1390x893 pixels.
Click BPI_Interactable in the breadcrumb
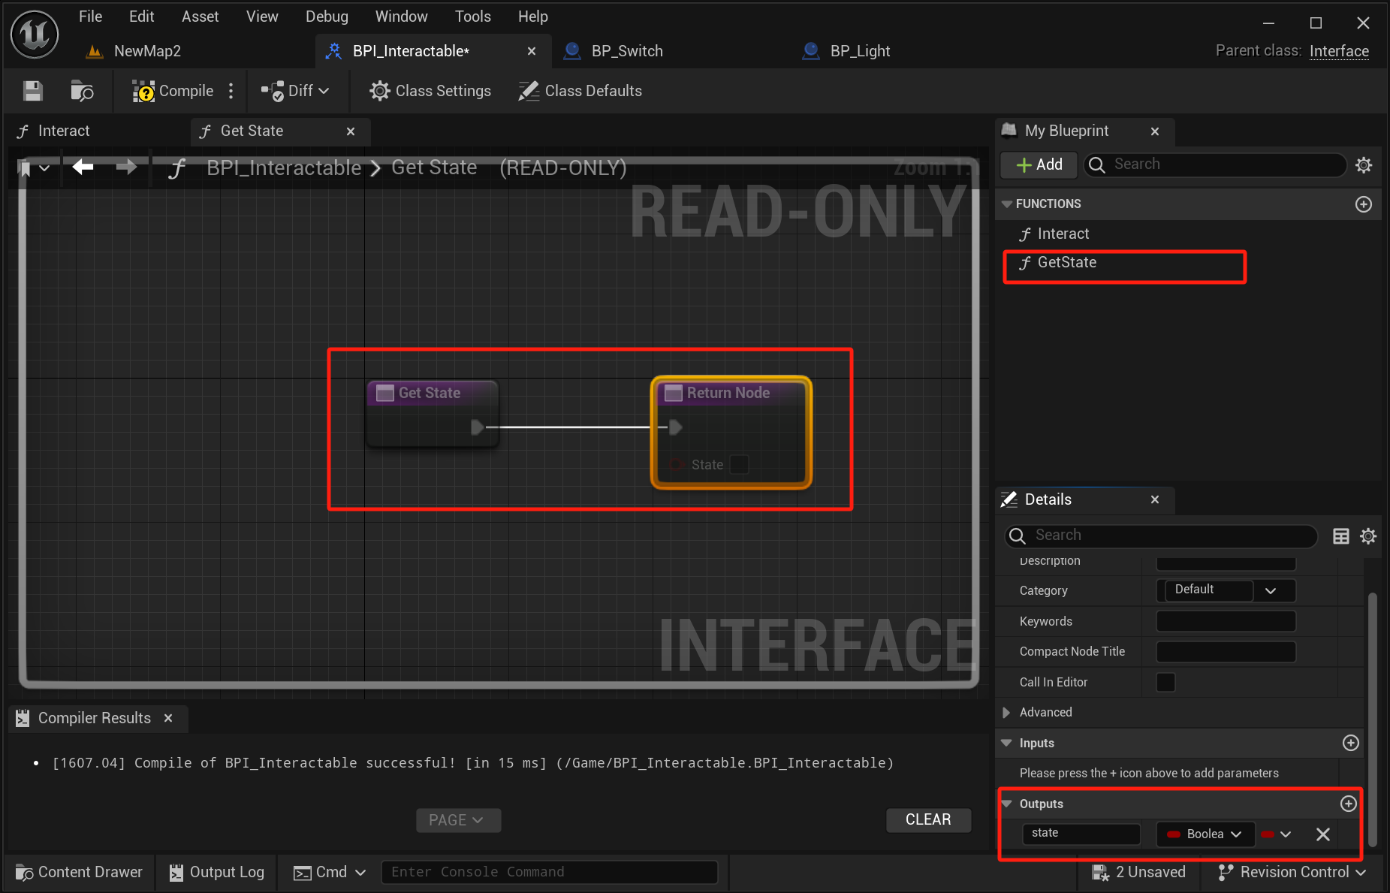coord(284,167)
